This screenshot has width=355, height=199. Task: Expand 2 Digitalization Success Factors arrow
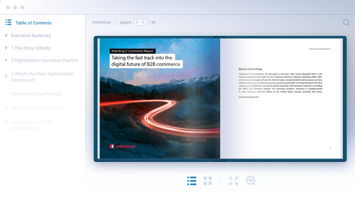[x=6, y=60]
